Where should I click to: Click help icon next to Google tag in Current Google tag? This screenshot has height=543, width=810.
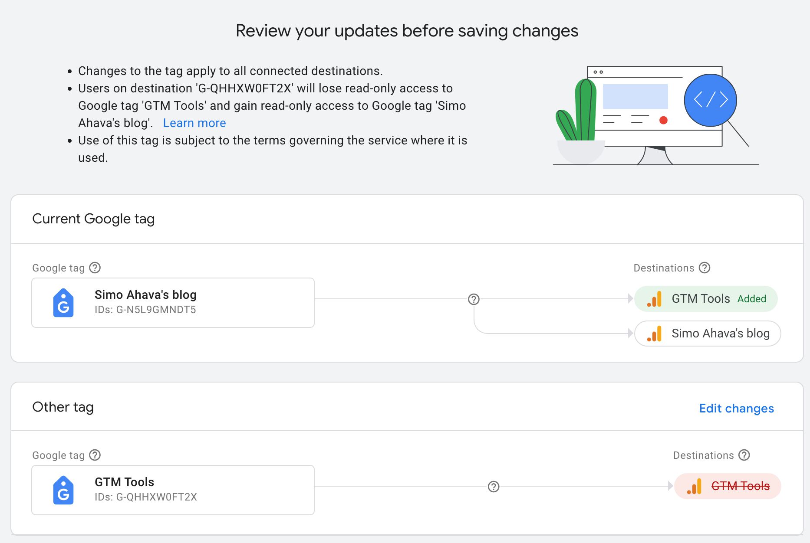coord(95,268)
